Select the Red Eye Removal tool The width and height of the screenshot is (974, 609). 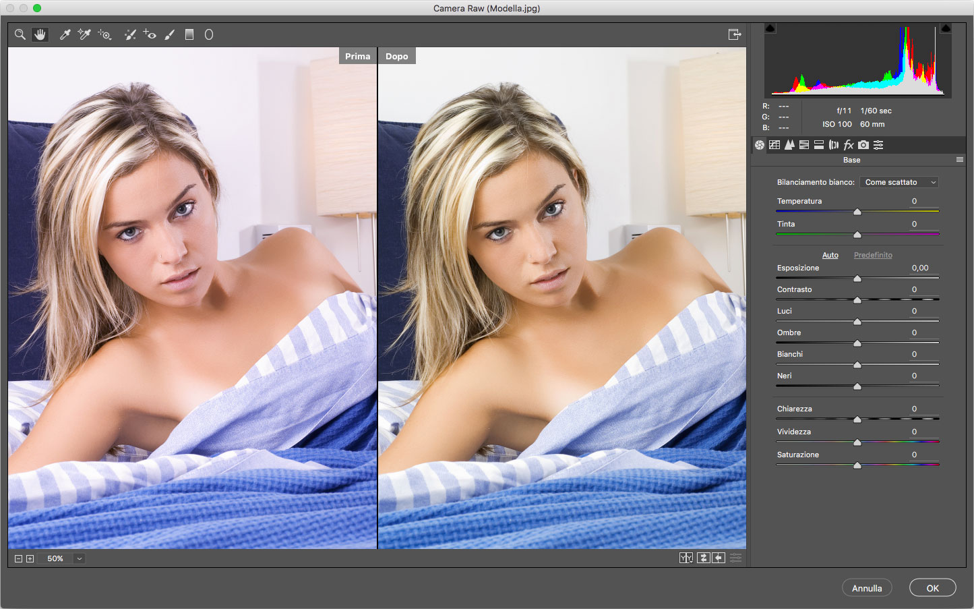(150, 34)
